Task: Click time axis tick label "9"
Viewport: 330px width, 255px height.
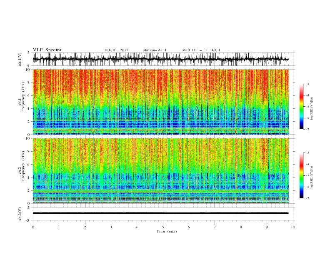Action: point(267,227)
